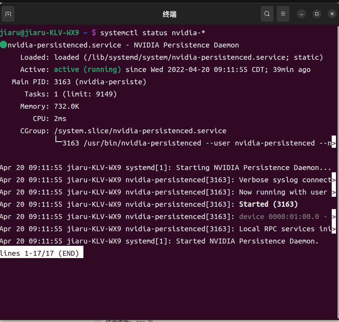Click the terminal window title
The height and width of the screenshot is (322, 339).
coord(169,14)
